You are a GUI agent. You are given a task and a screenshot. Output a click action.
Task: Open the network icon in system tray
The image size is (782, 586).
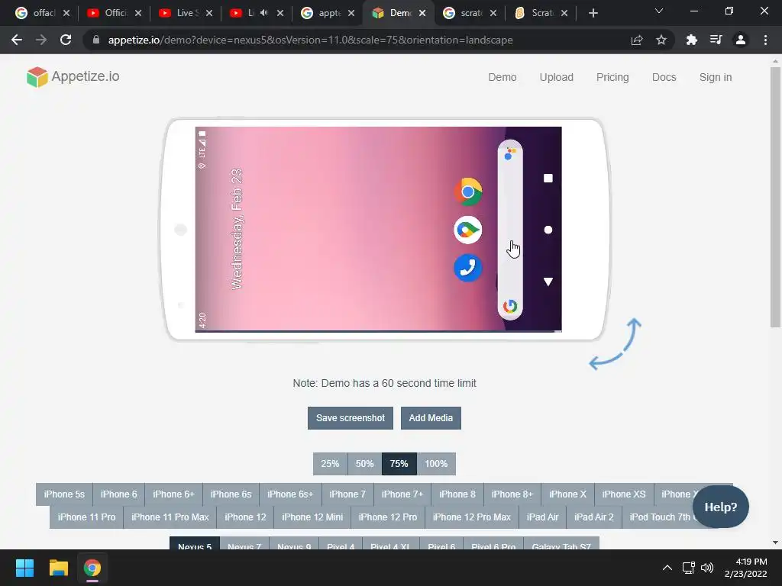coord(689,568)
